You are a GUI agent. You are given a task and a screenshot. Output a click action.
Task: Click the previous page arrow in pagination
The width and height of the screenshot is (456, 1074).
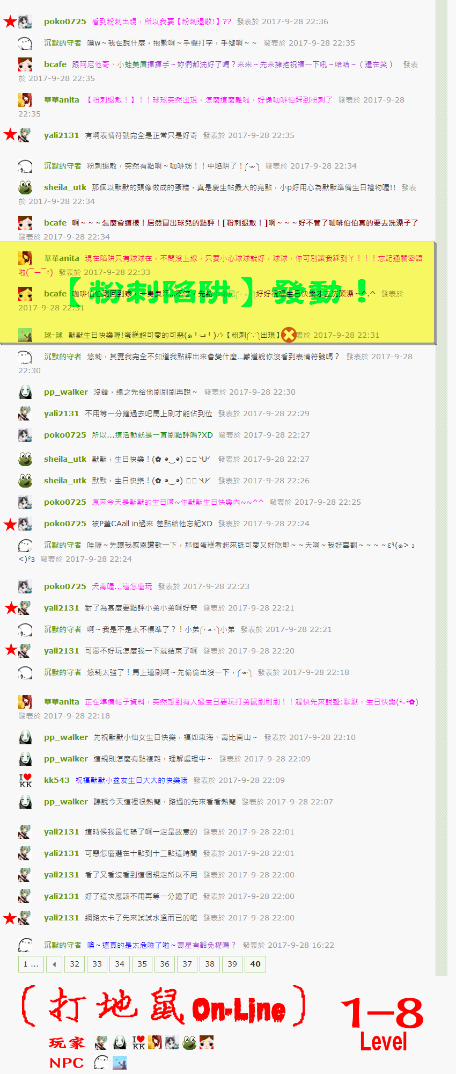coord(54,964)
